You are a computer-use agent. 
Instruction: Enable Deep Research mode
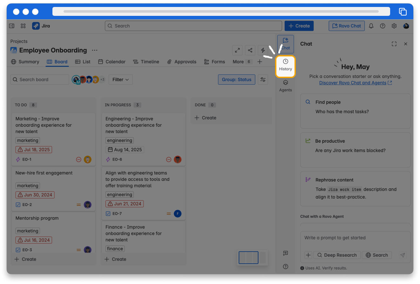coord(337,255)
